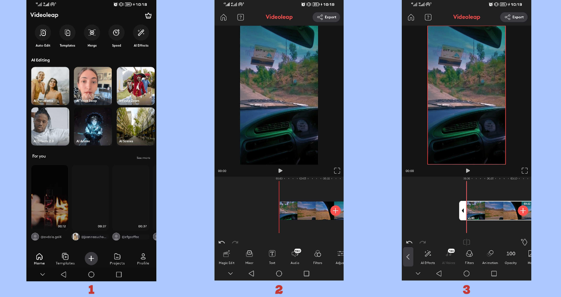561x297 pixels.
Task: Tap the video preview in screen 2
Action: pos(279,95)
